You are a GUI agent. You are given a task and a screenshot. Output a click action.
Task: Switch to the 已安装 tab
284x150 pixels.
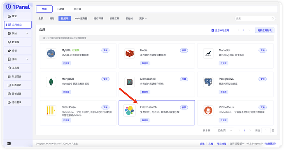(61, 9)
